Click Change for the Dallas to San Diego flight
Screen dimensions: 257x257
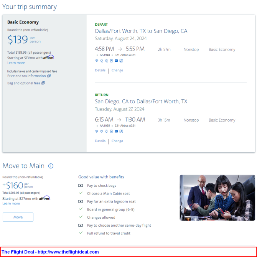coord(117,70)
